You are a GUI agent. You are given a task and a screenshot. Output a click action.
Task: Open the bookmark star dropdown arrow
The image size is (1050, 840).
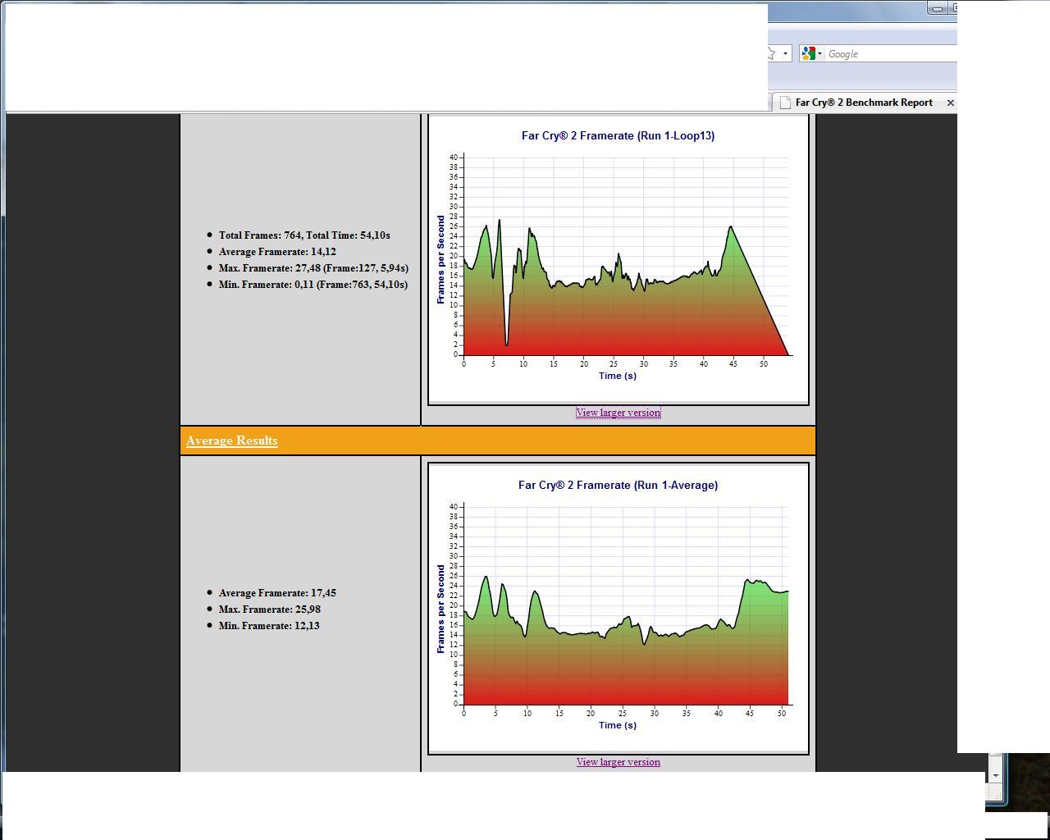click(785, 54)
